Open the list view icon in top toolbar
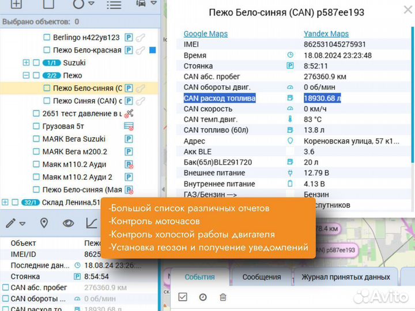The width and height of the screenshot is (415, 311). click(x=115, y=5)
